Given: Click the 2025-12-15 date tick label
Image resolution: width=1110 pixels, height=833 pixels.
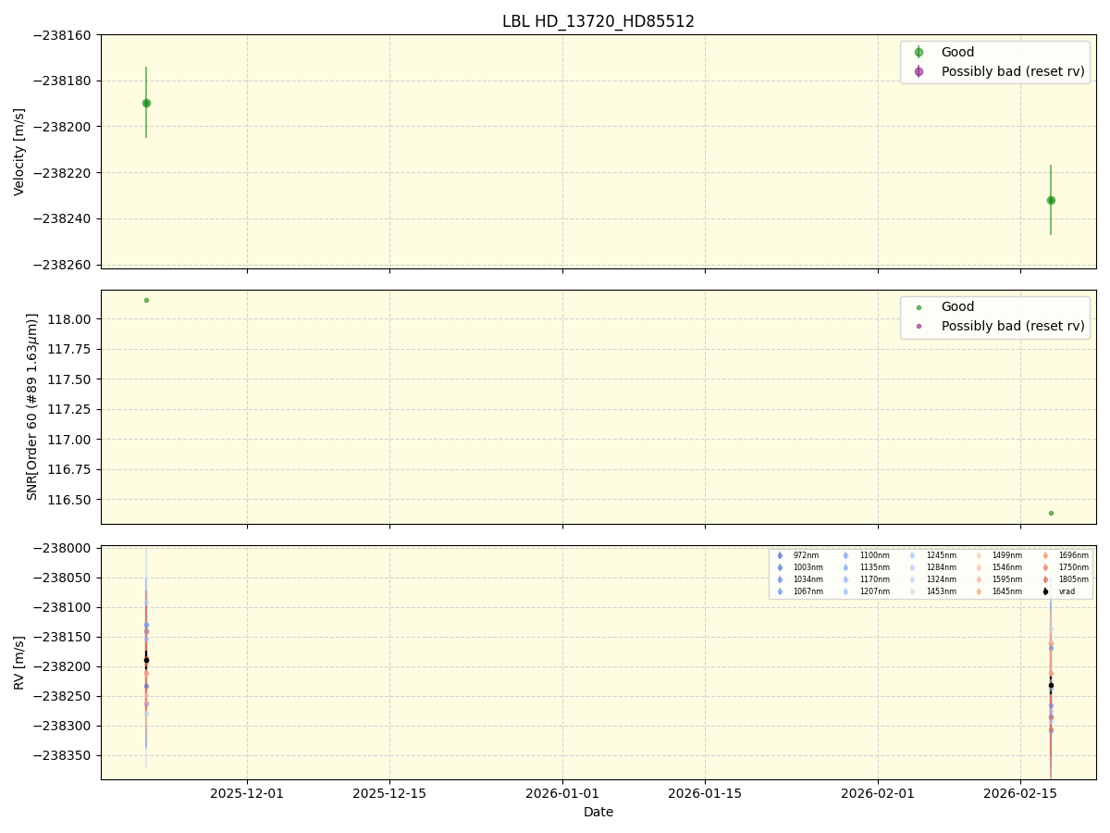Looking at the screenshot, I should click(x=389, y=793).
